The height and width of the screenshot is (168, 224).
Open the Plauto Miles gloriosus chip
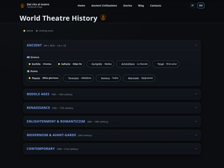tap(44, 78)
